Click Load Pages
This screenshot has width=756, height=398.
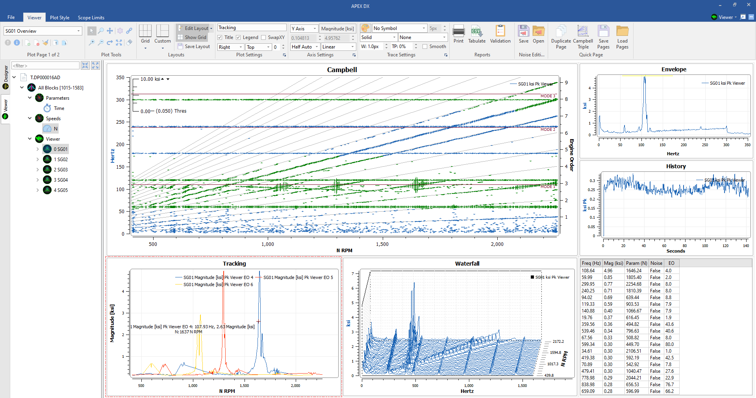622,37
